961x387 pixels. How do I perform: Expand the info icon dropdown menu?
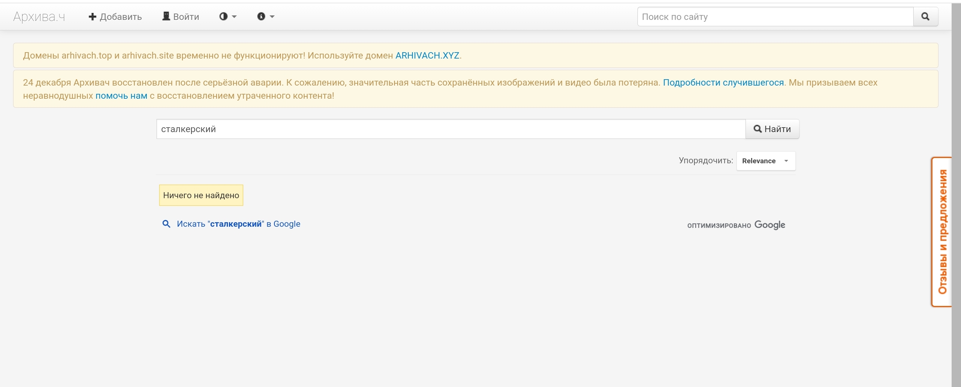266,17
